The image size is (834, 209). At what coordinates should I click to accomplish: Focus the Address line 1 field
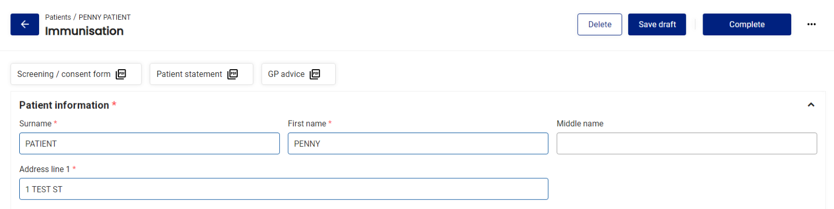pyautogui.click(x=284, y=189)
